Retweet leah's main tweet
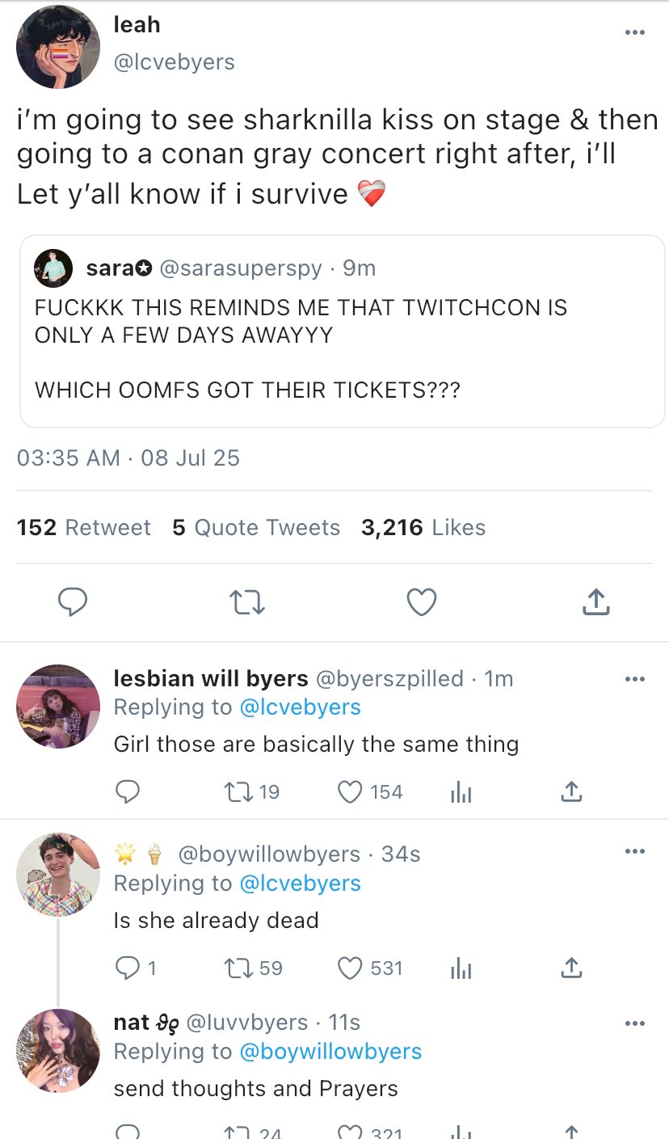The height and width of the screenshot is (1139, 669). tap(246, 602)
